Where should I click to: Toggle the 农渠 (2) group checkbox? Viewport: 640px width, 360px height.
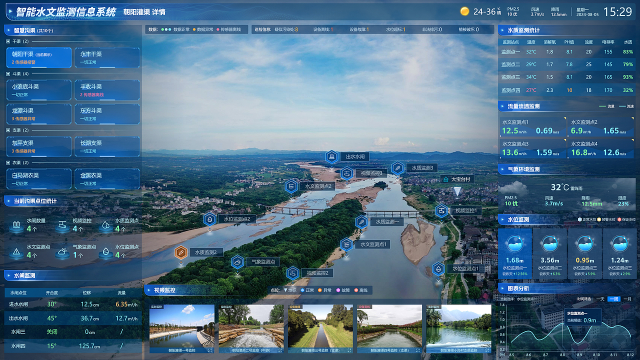tap(8, 163)
